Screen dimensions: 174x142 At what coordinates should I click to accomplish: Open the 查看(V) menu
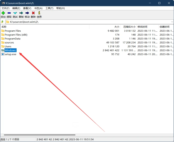coord(27,8)
